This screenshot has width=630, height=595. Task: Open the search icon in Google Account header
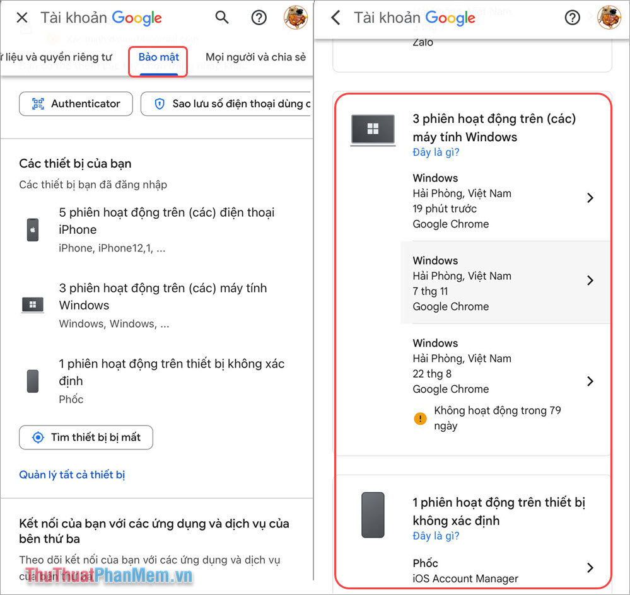(x=222, y=17)
